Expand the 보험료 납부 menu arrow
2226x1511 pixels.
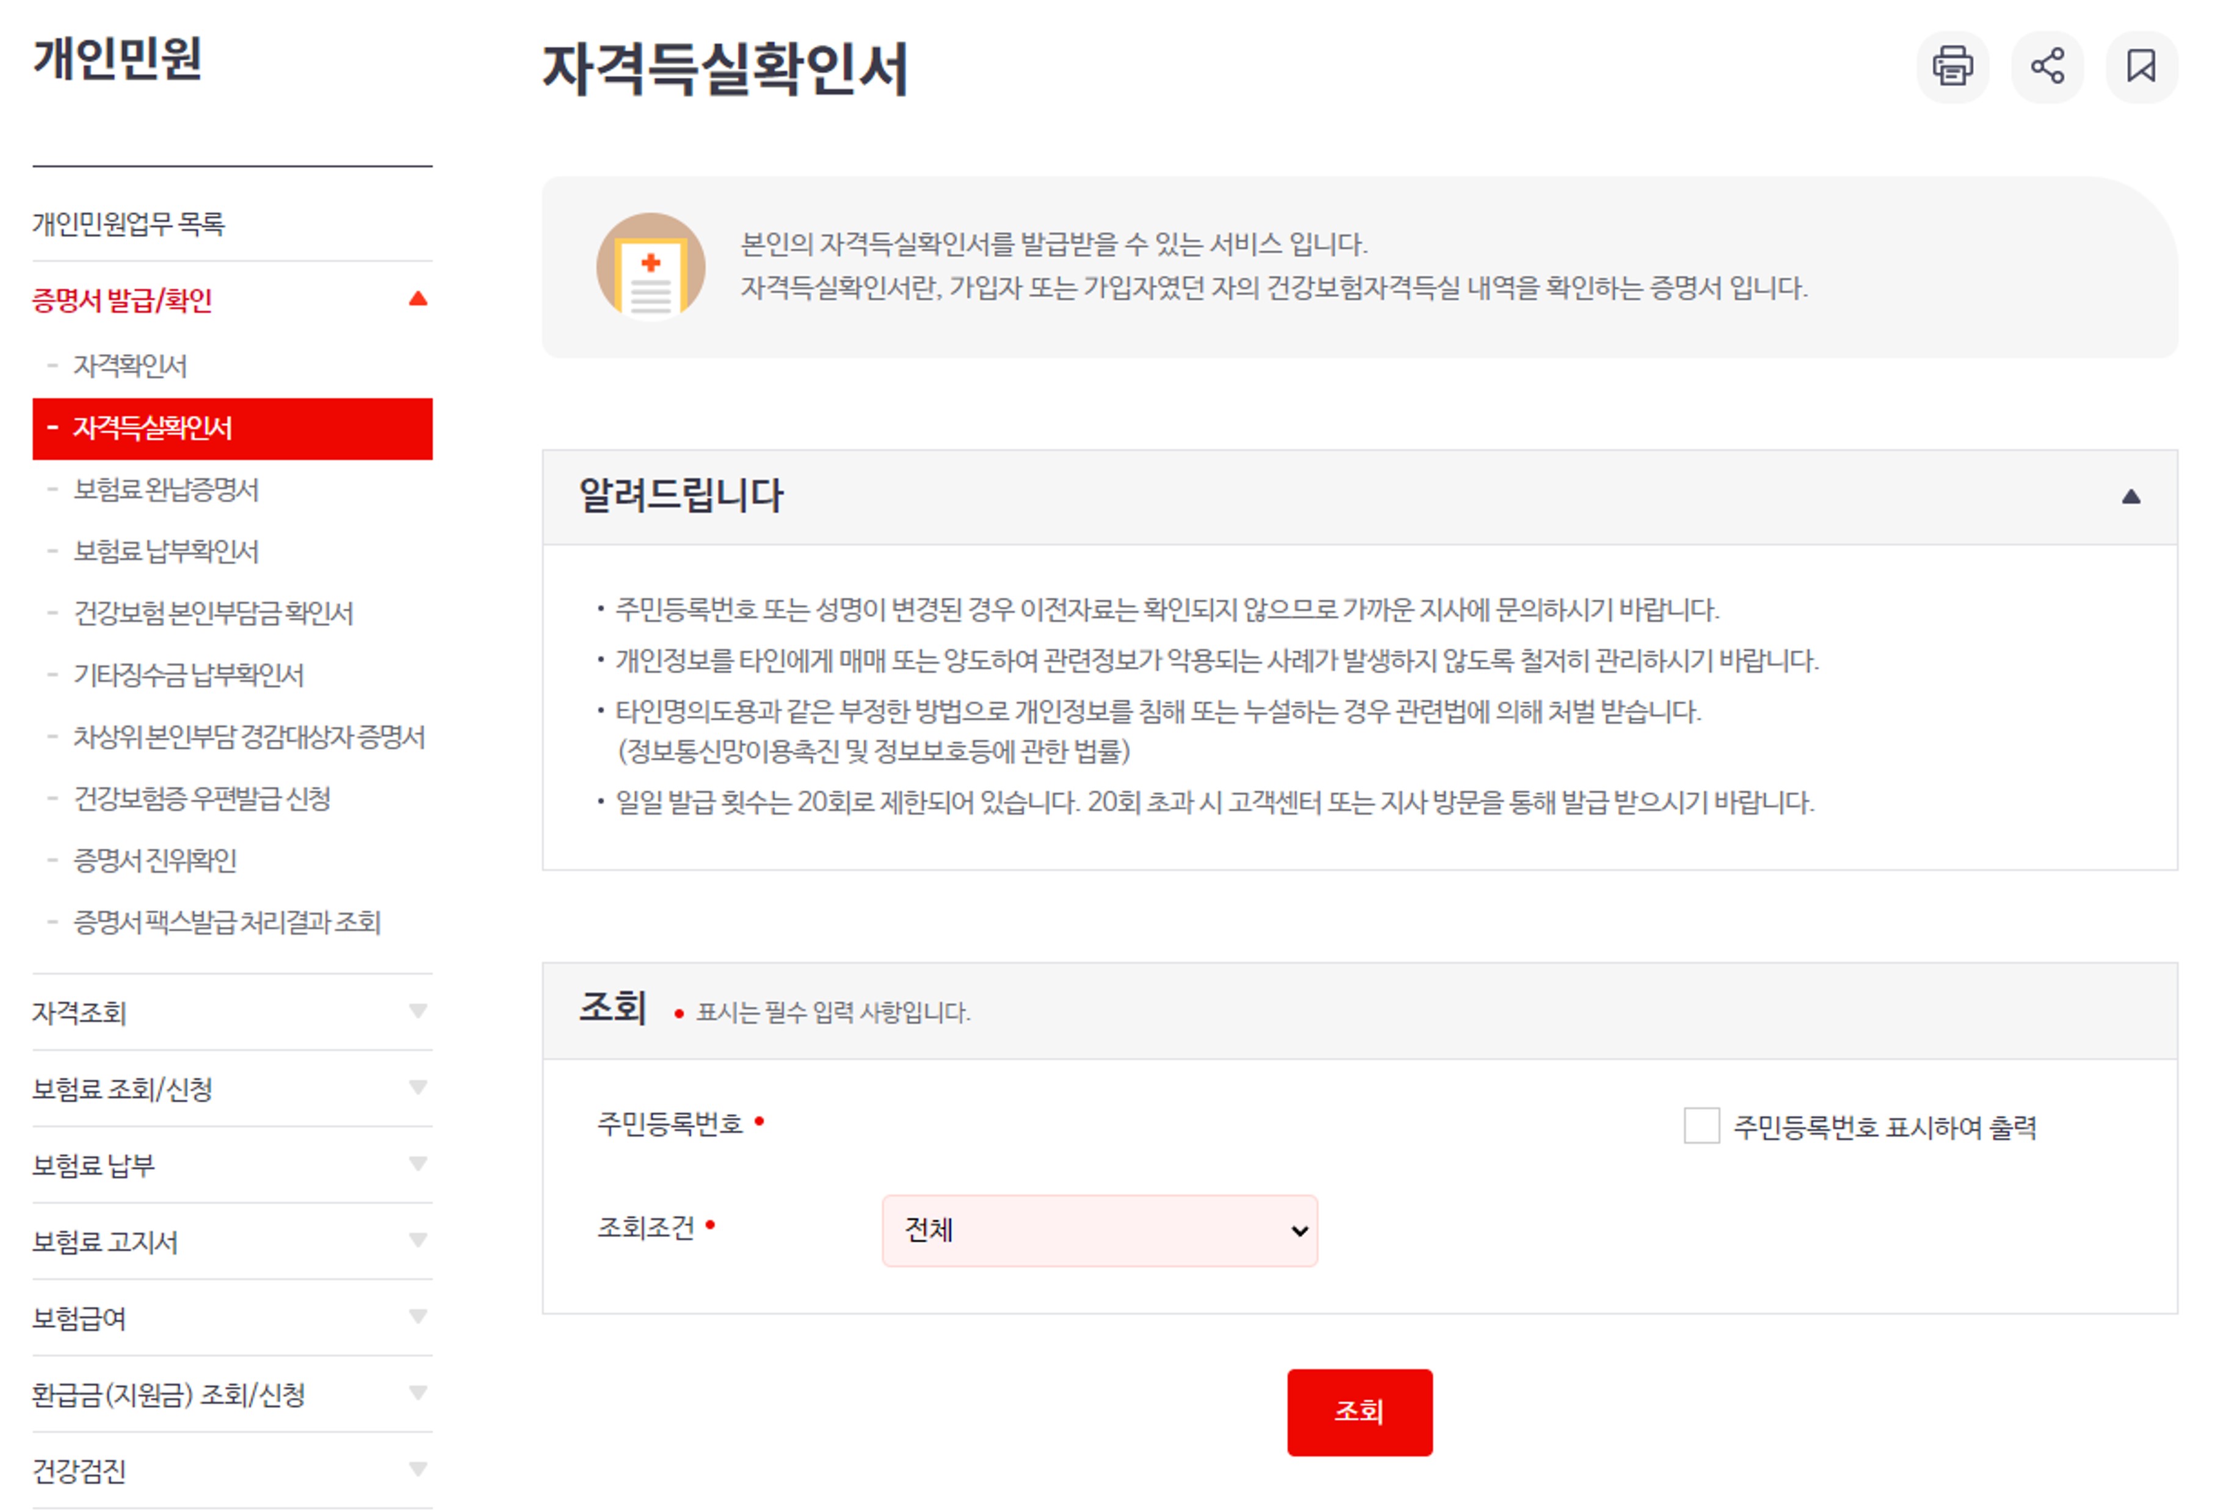click(x=418, y=1164)
